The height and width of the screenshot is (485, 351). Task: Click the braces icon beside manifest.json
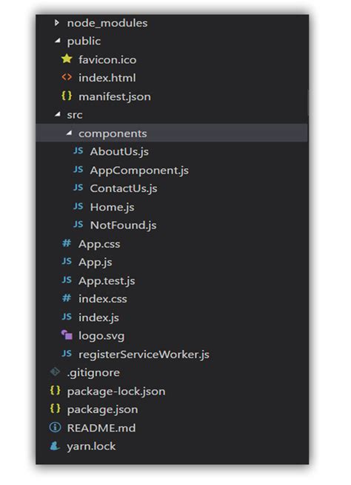(67, 96)
